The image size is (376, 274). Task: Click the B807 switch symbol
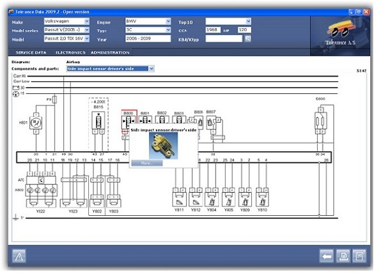pos(211,123)
